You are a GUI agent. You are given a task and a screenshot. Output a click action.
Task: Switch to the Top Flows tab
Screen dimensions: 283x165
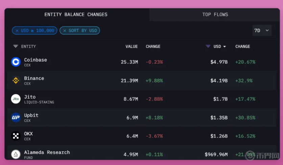[x=215, y=15]
